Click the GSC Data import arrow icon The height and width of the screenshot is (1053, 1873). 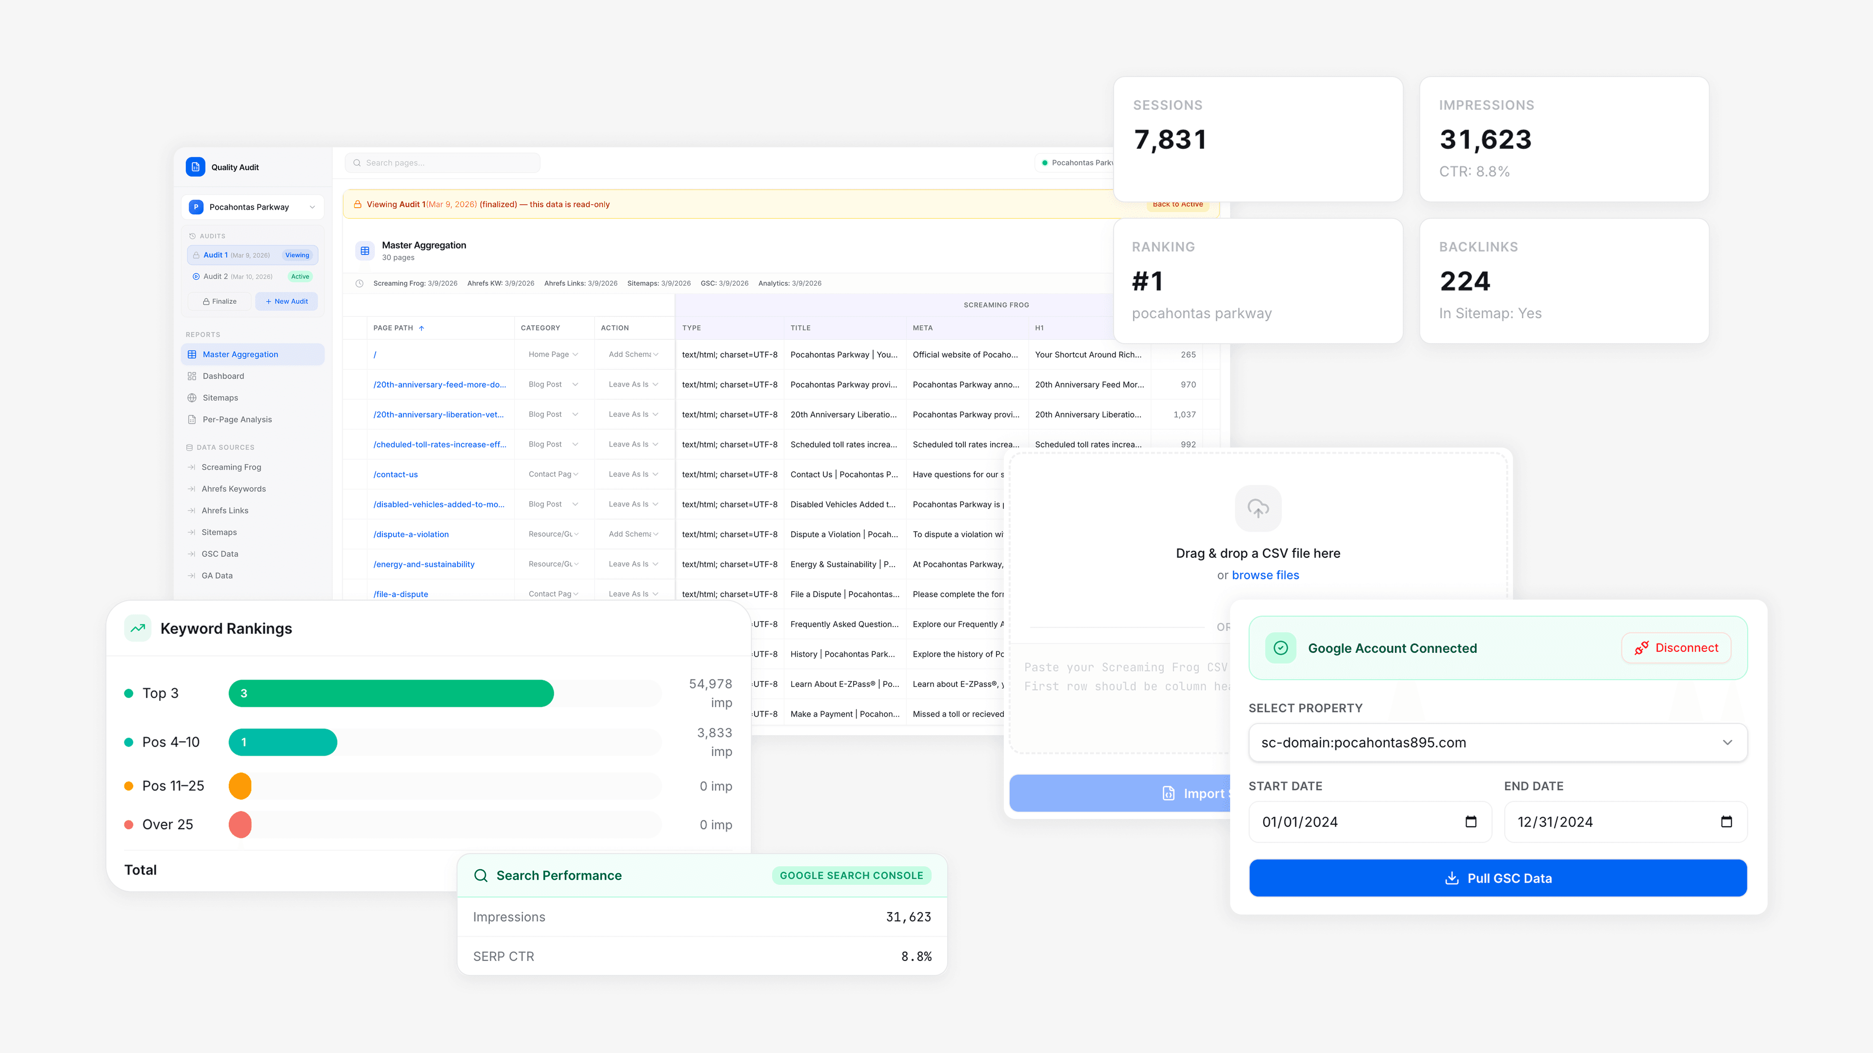coord(191,554)
